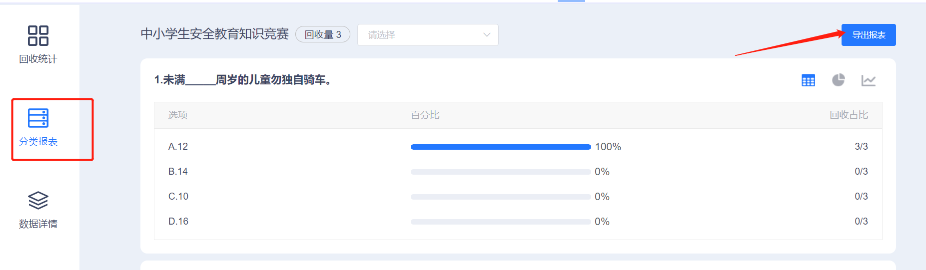Click the 数据详情 label
This screenshot has width=926, height=270.
tap(38, 224)
